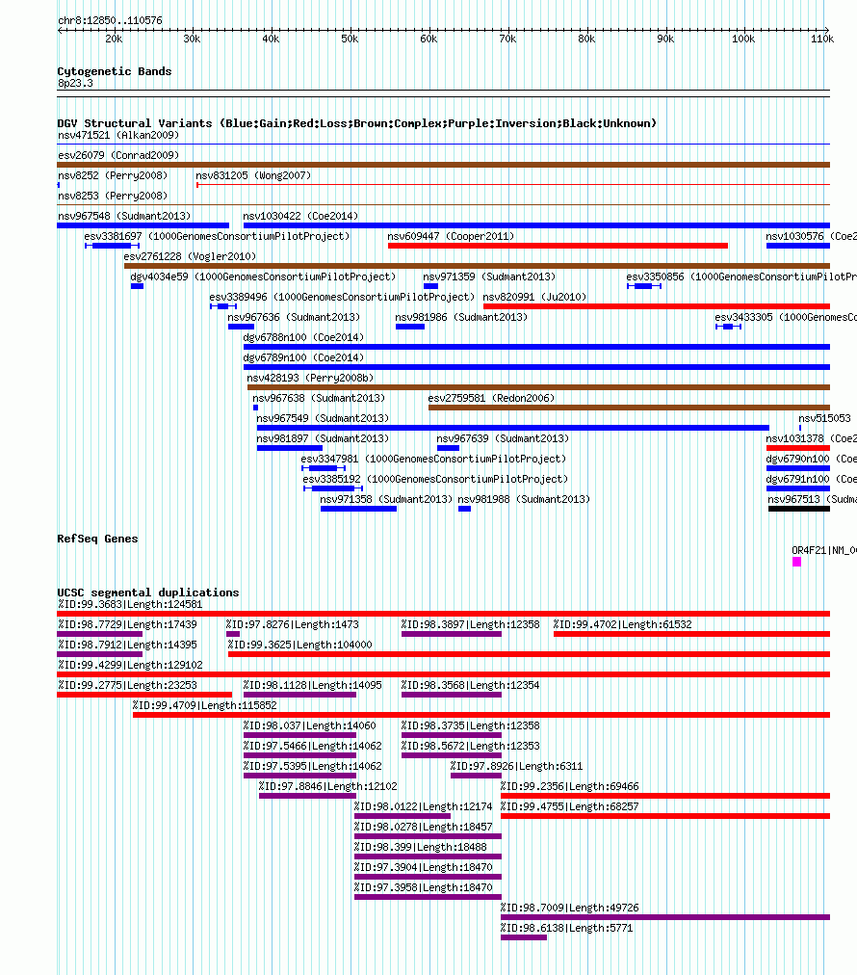This screenshot has width=857, height=975.
Task: Select the nsv471521 (Alkan2009) variant label
Action: 118,135
